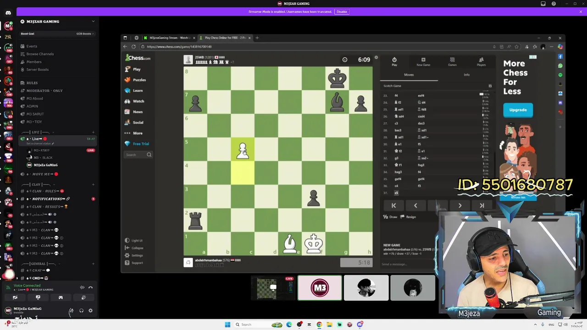Collapse the chess.com sidebar
Image resolution: width=587 pixels, height=330 pixels.
click(137, 248)
